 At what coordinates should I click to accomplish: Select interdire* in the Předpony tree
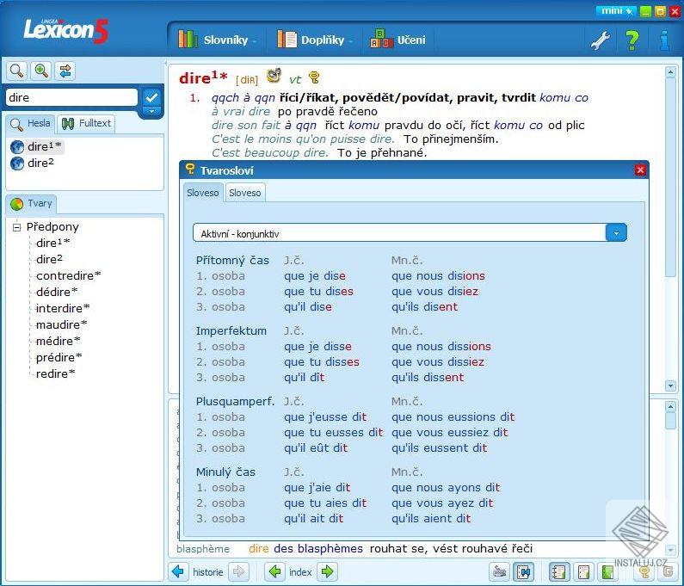click(63, 309)
